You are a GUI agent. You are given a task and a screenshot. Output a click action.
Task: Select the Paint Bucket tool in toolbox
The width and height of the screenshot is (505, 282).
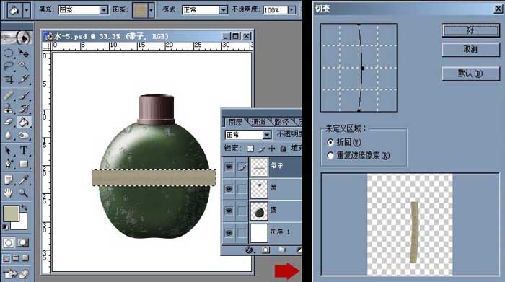point(24,122)
